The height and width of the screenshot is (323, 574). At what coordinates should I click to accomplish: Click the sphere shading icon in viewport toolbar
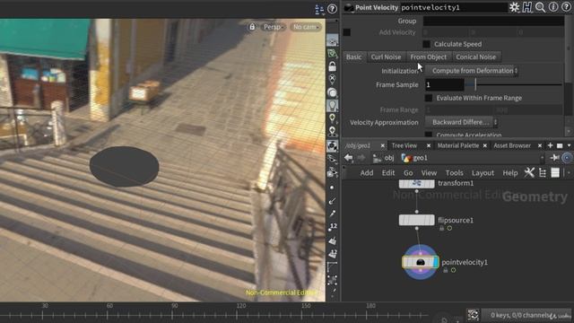332,92
